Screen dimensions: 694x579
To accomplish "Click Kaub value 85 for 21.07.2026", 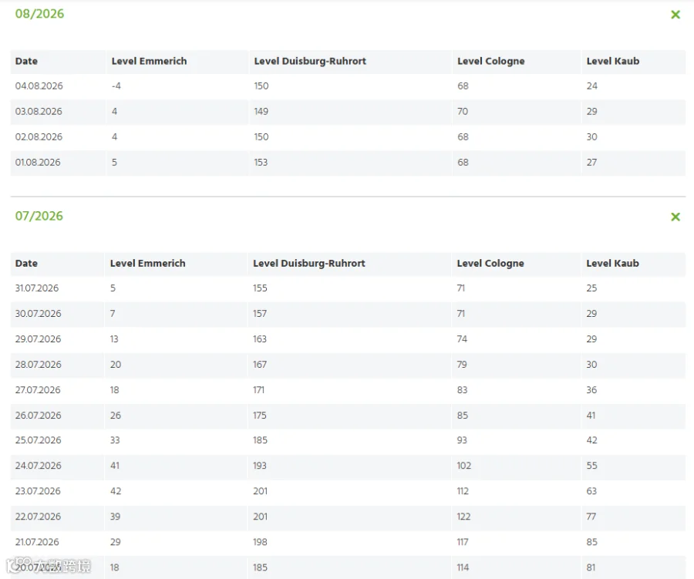I will point(591,542).
